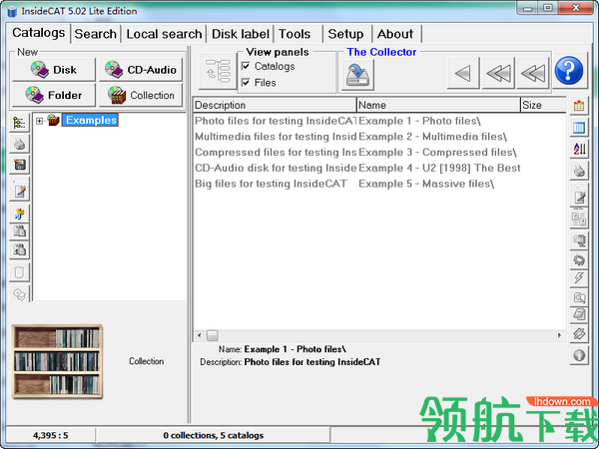Image resolution: width=599 pixels, height=449 pixels.
Task: Click the scrollbar right arrow in file list
Action: [x=560, y=335]
